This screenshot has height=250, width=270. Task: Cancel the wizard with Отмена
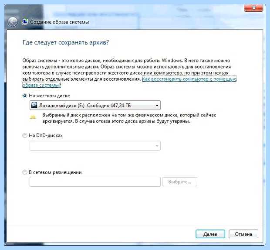coord(243,234)
